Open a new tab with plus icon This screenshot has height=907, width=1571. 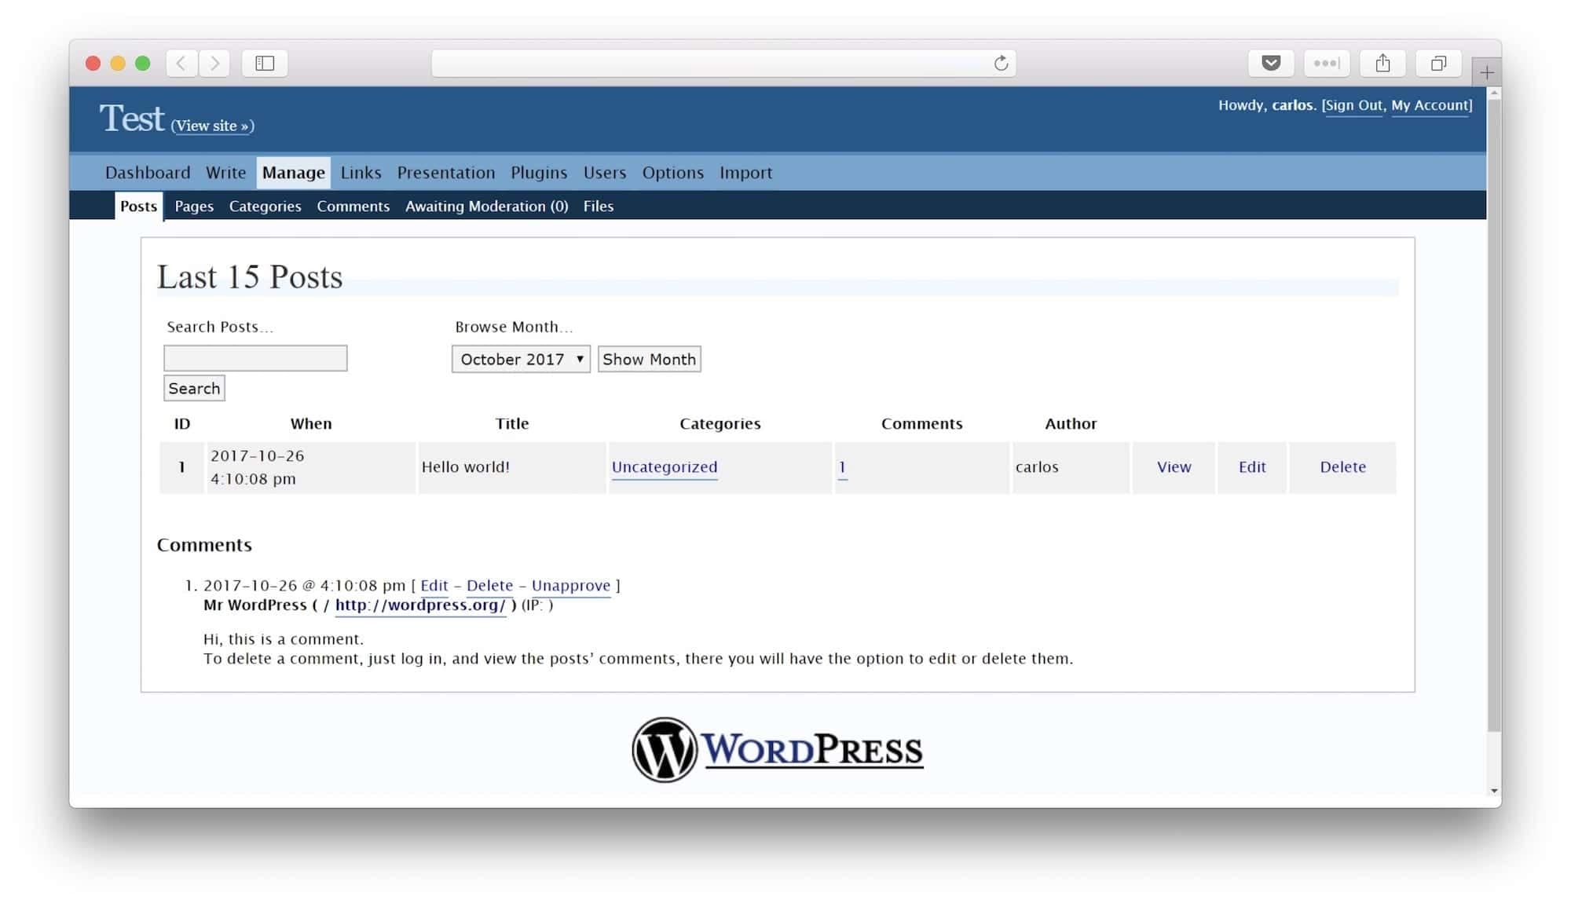point(1486,73)
